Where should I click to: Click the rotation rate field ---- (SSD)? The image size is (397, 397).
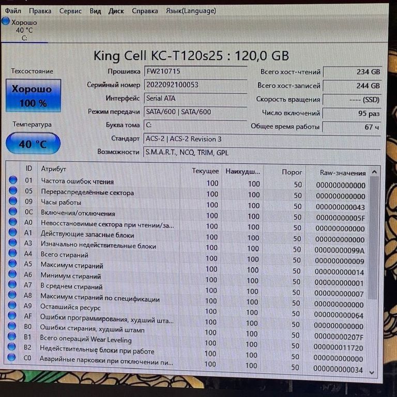(x=352, y=100)
